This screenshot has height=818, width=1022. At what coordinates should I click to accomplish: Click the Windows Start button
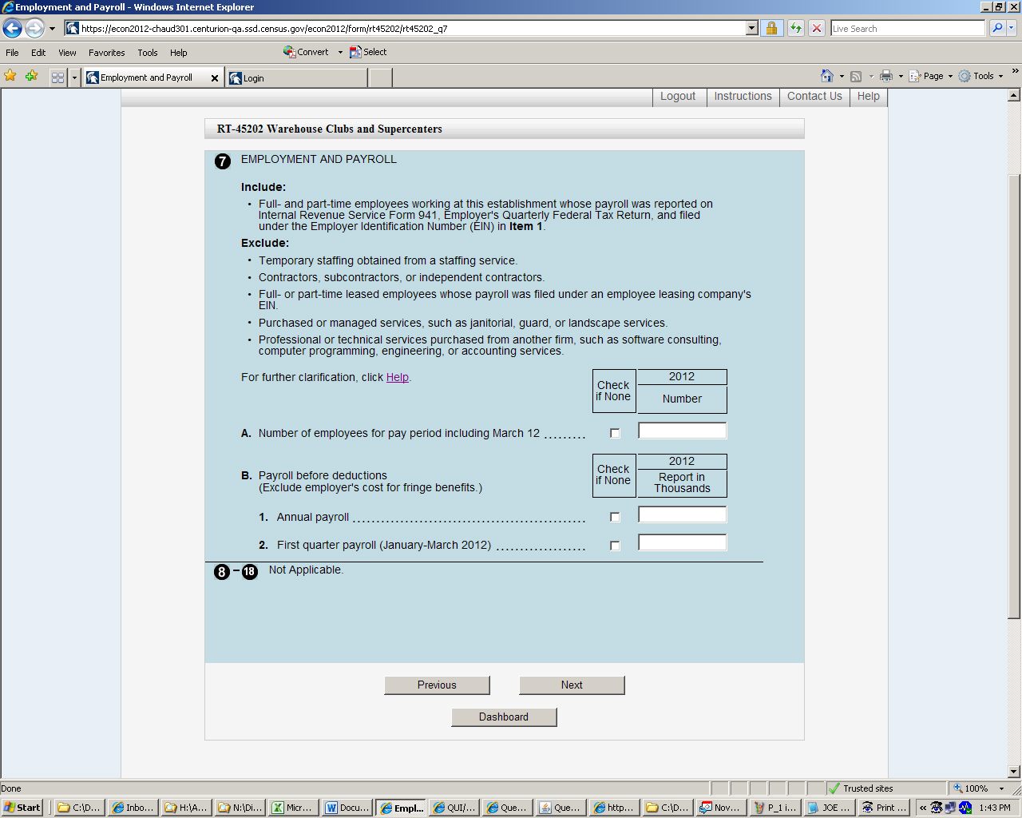(22, 808)
